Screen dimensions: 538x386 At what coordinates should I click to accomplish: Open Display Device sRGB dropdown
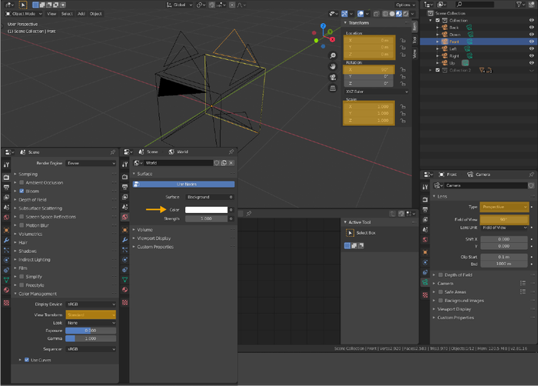pyautogui.click(x=91, y=304)
